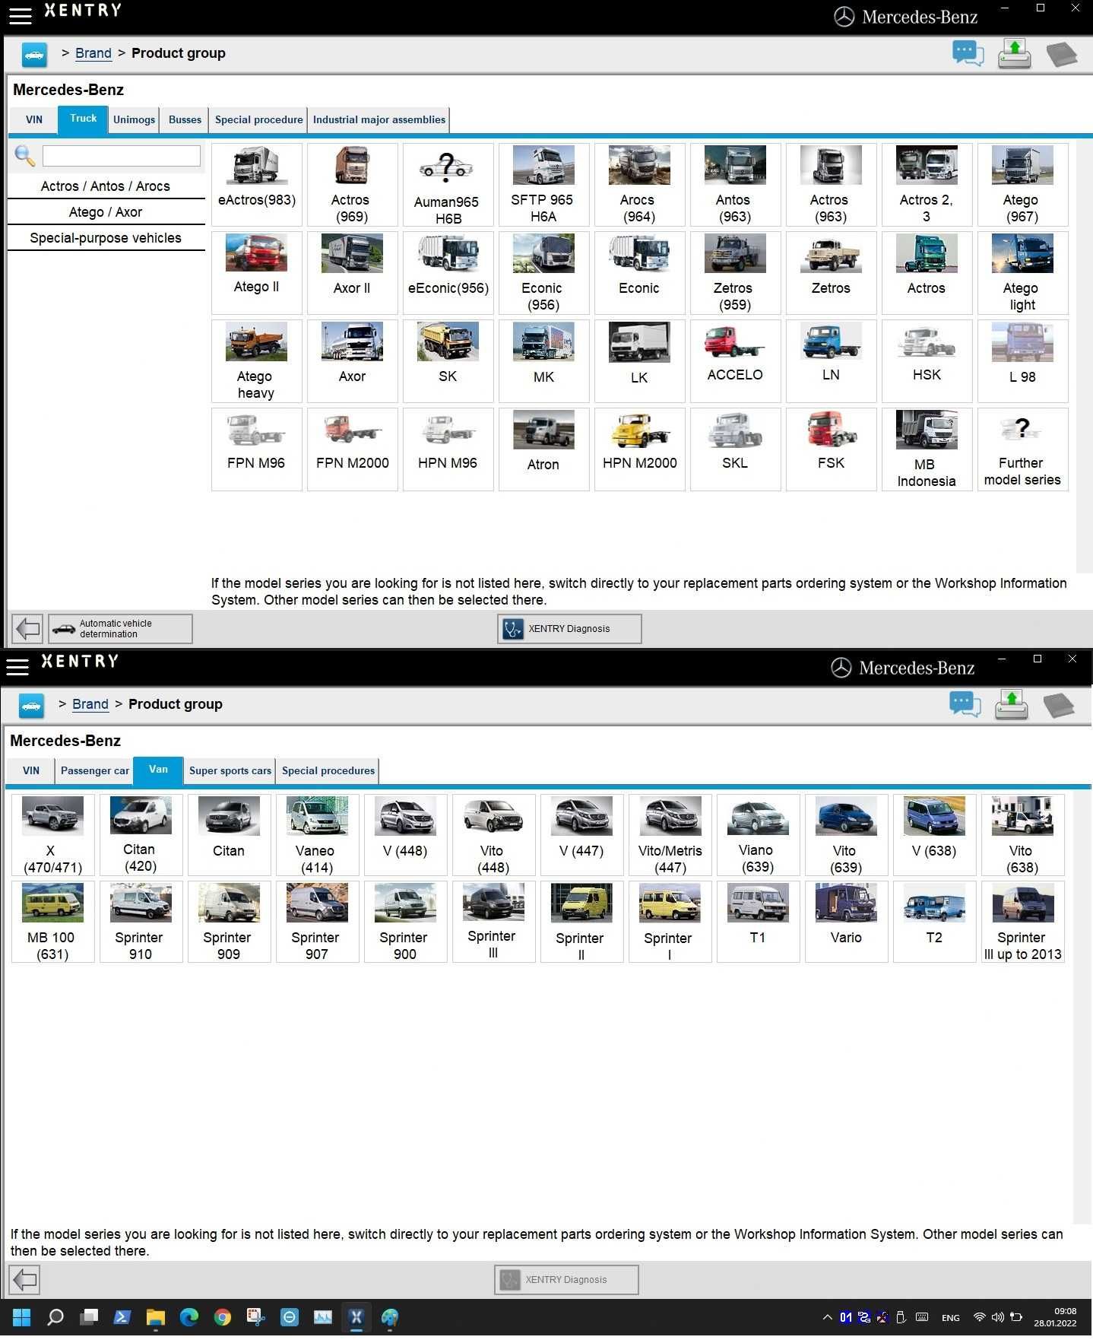Viewport: 1093px width, 1340px height.
Task: Open the Industrial major assemblies tab
Action: (379, 120)
